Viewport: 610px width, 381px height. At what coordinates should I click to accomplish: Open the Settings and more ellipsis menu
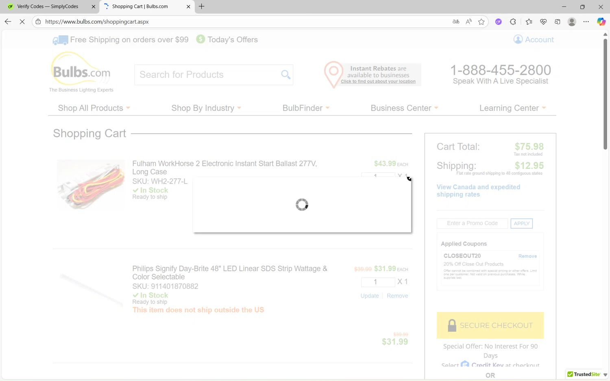tap(586, 22)
